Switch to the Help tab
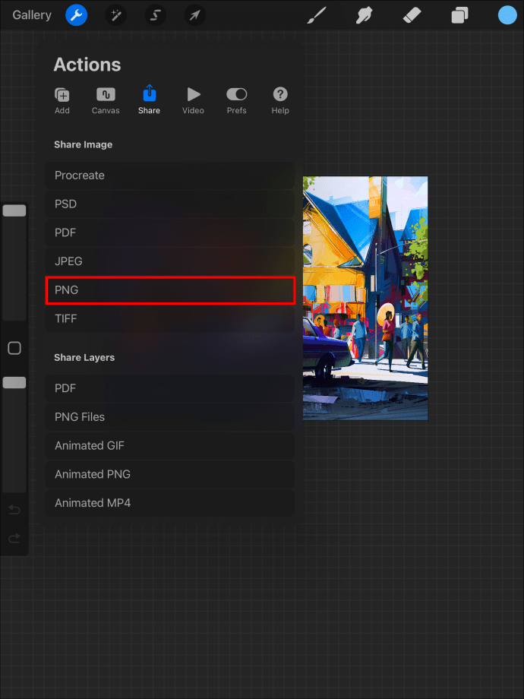Screen dimensions: 524x699 (280, 101)
